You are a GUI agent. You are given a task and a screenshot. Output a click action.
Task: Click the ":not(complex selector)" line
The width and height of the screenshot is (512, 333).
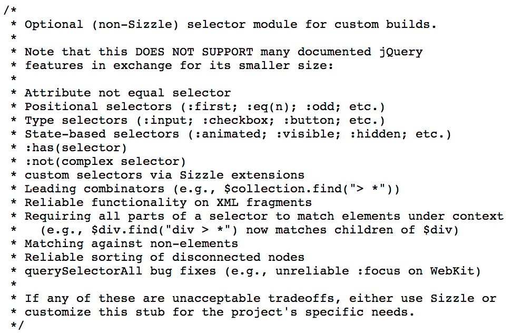(105, 162)
